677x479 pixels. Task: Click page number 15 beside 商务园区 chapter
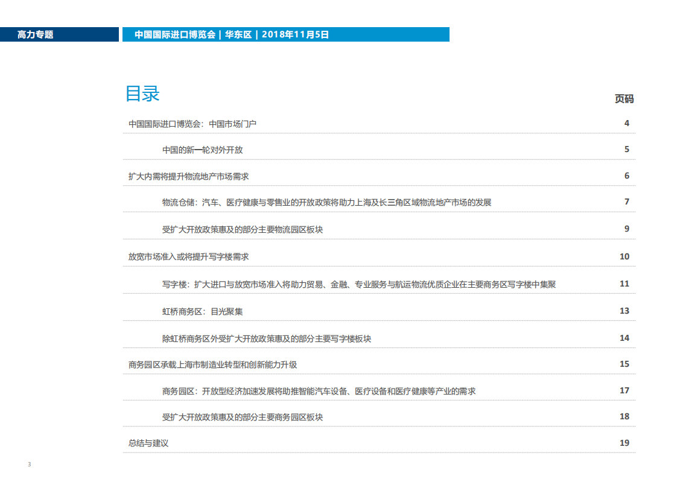pyautogui.click(x=625, y=363)
